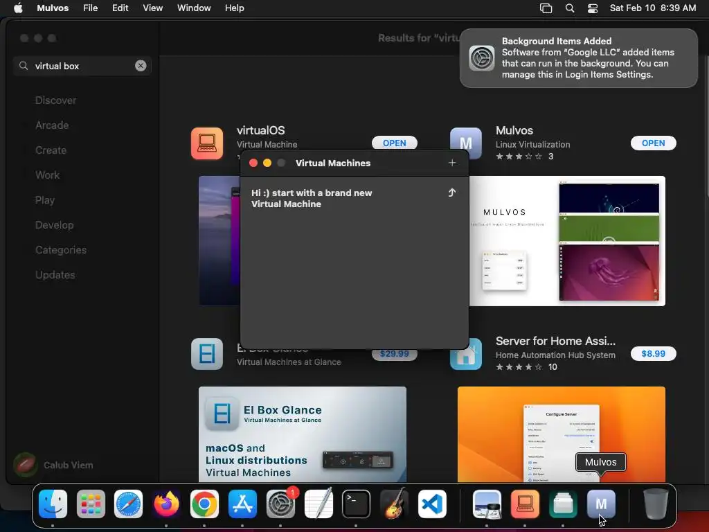Click the virtual box search field
This screenshot has height=532, width=709.
(x=82, y=66)
